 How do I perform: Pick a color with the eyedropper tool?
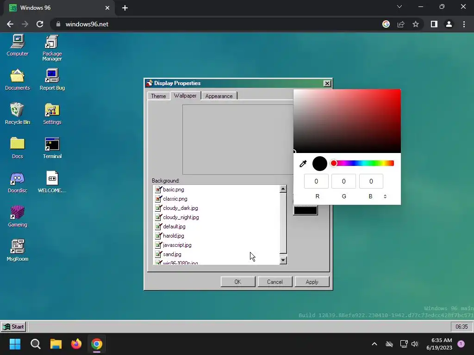click(x=303, y=164)
